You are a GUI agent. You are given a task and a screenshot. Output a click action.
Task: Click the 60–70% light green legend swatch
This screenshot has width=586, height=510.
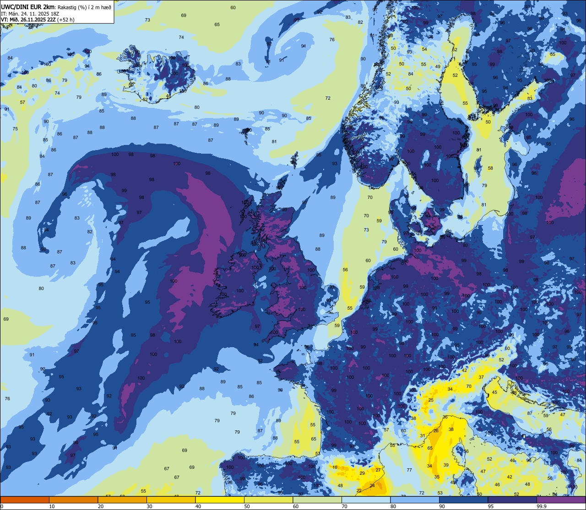(x=317, y=499)
